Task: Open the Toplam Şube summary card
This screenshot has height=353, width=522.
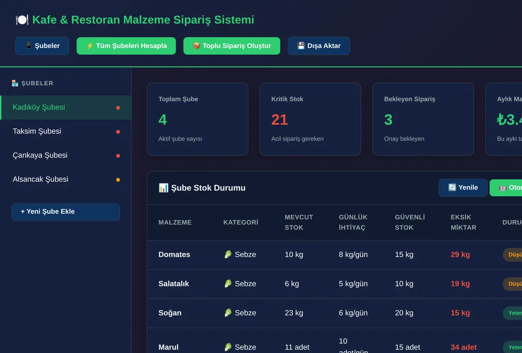Action: click(197, 119)
